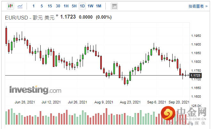Switch to the area line chart icon

pos(20,6)
